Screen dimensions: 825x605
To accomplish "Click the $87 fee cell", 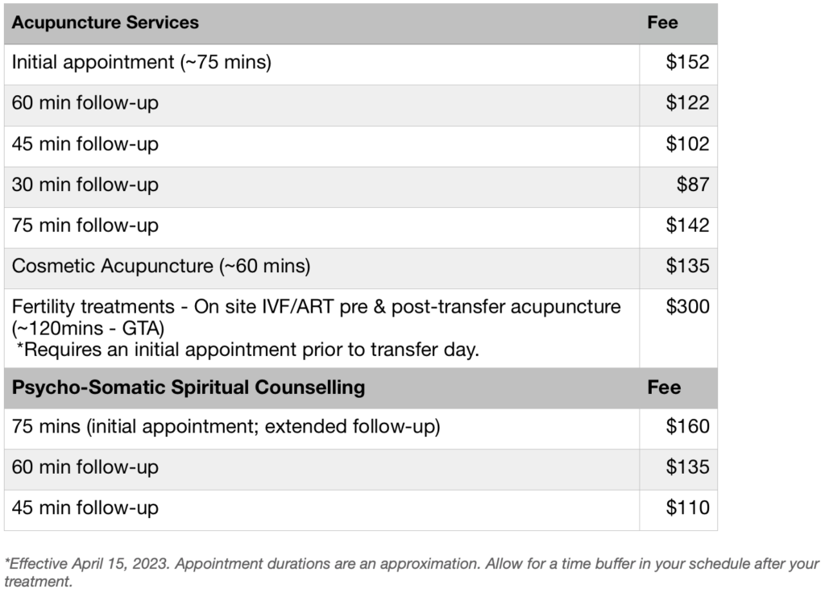I will [693, 185].
